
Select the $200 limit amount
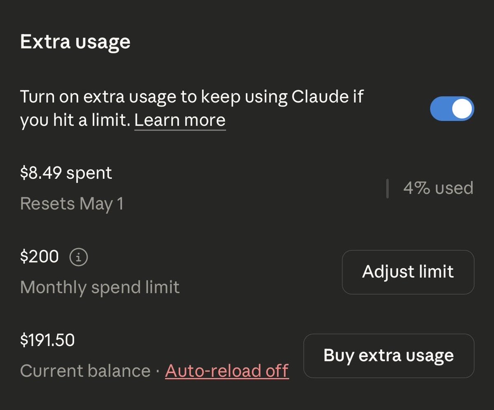pos(40,257)
